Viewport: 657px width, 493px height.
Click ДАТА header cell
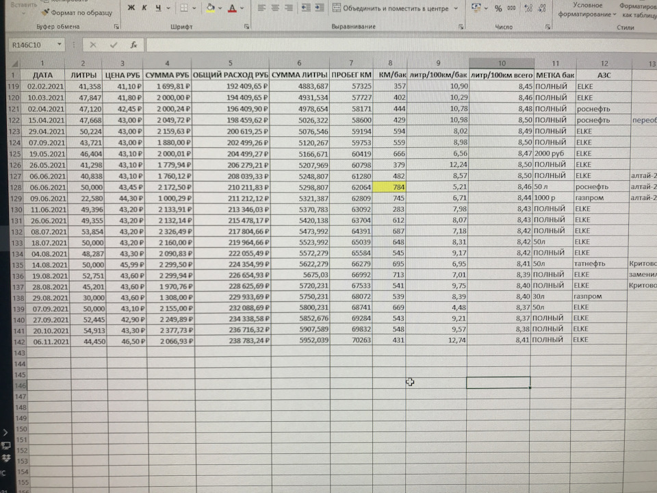tap(42, 75)
